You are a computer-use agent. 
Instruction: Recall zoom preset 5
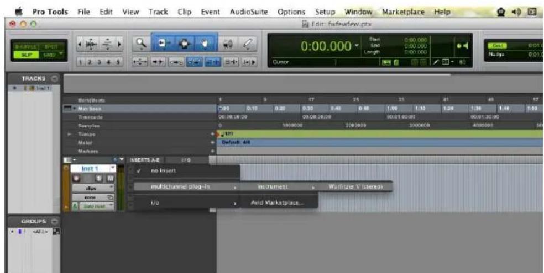coord(118,62)
